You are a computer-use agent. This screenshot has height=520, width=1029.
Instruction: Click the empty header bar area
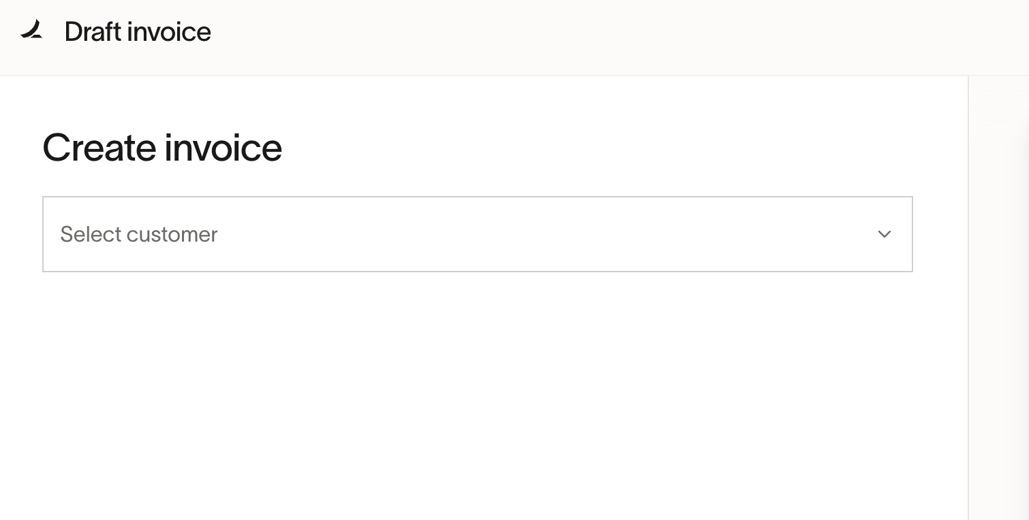pos(613,37)
